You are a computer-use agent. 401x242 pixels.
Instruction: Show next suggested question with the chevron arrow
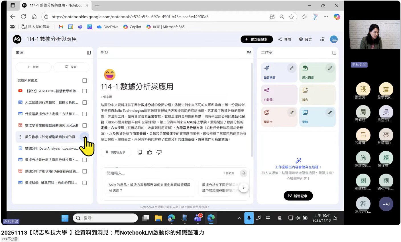[243, 188]
